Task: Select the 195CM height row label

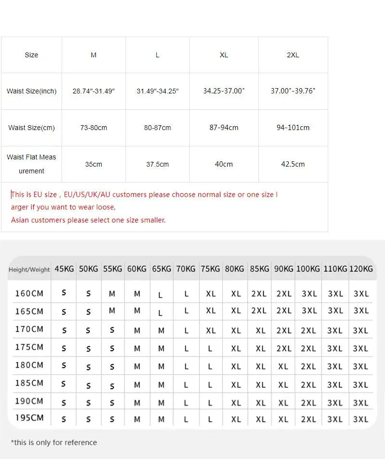Action: click(x=29, y=418)
